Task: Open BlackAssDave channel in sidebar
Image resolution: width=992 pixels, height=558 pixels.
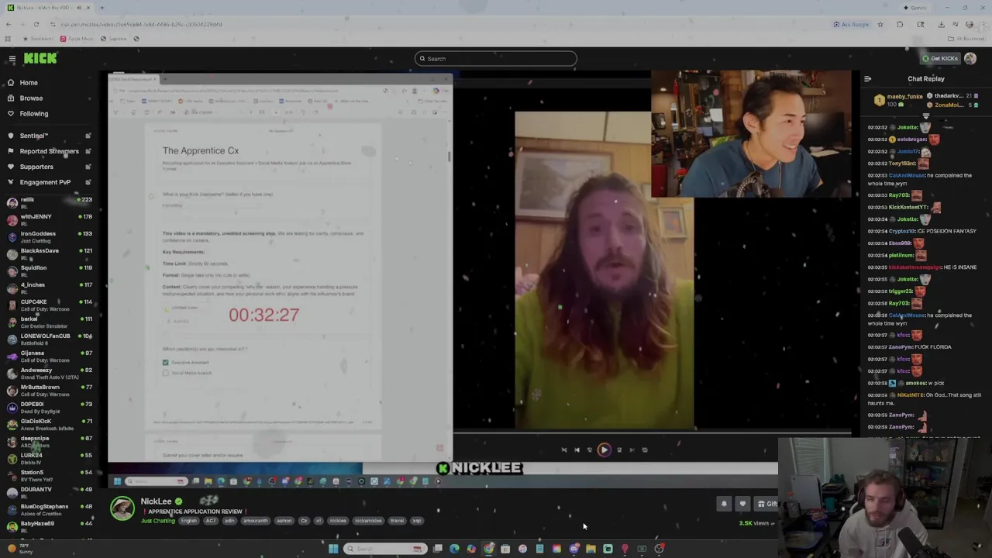Action: click(48, 253)
